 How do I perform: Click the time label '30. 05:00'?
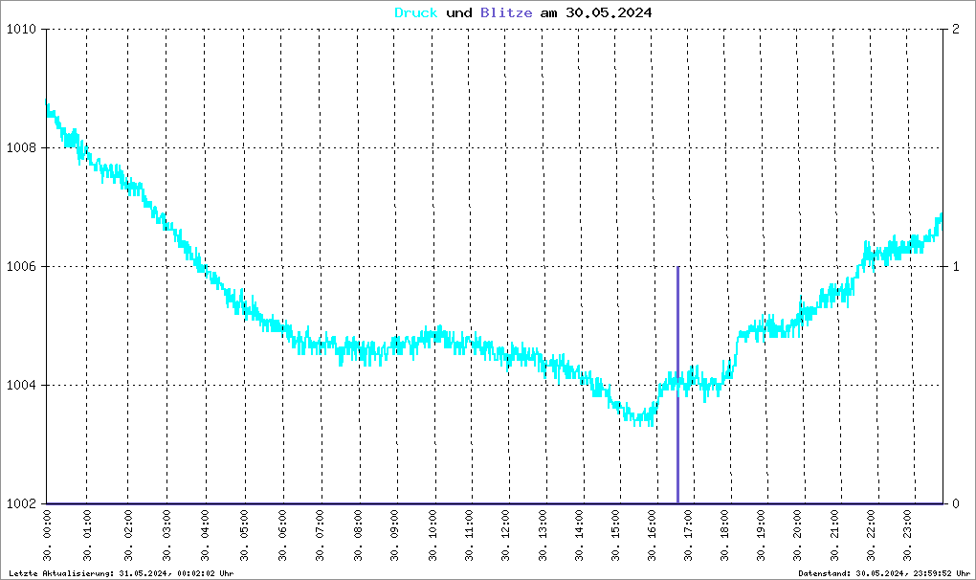click(x=244, y=536)
